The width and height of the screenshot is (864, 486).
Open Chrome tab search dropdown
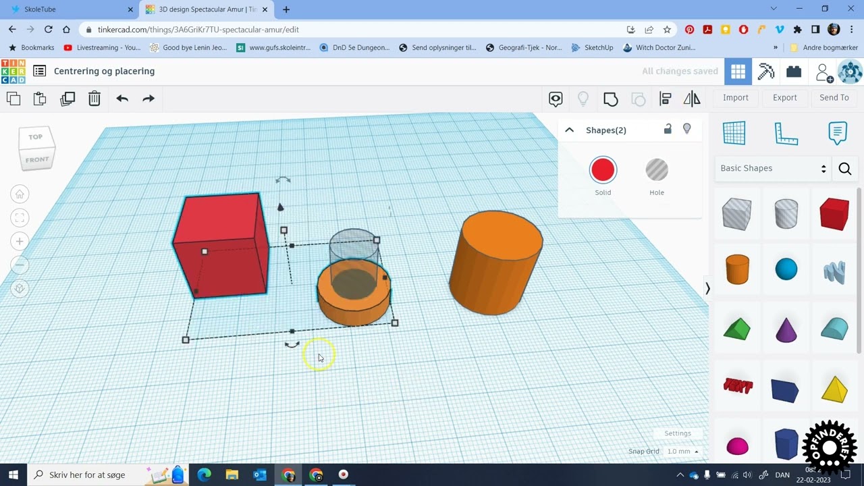click(774, 9)
